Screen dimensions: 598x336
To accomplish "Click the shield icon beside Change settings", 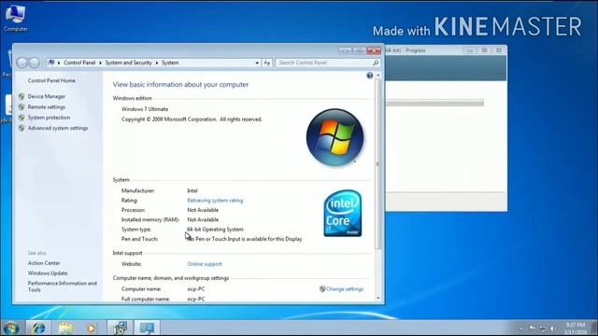I will (322, 289).
